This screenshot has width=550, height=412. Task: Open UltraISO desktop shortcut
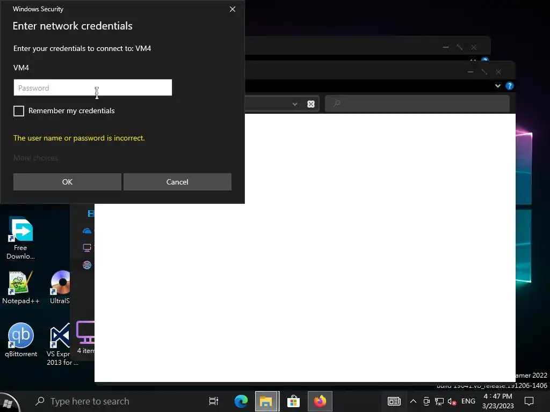(x=60, y=288)
